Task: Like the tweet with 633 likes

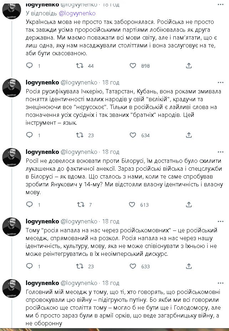Action: 133,266
